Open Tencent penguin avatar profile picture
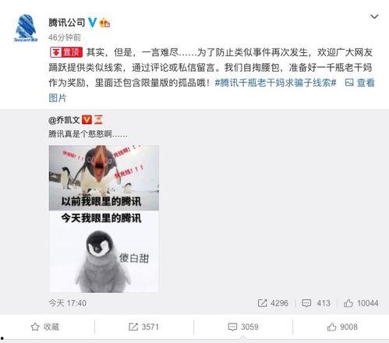 click(26, 28)
